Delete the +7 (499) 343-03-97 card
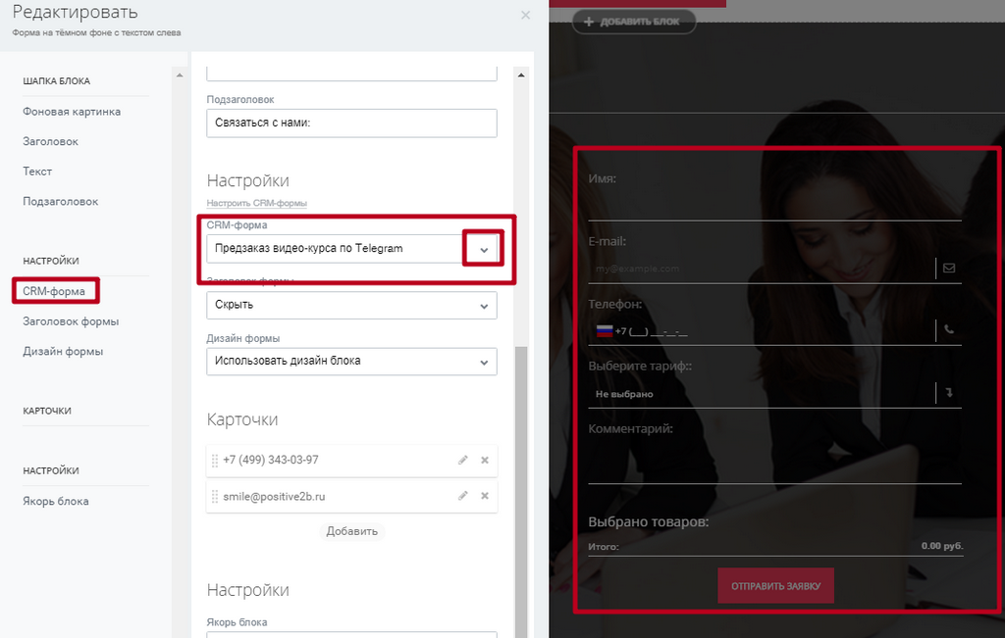Image resolution: width=1005 pixels, height=638 pixels. (x=485, y=460)
